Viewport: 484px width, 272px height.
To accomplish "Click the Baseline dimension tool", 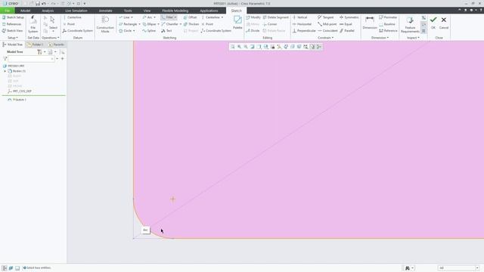I will (387, 24).
